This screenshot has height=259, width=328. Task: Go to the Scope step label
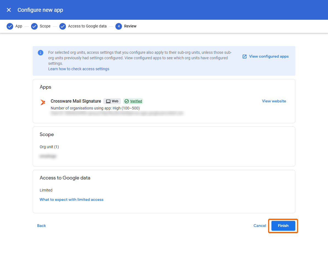(45, 26)
